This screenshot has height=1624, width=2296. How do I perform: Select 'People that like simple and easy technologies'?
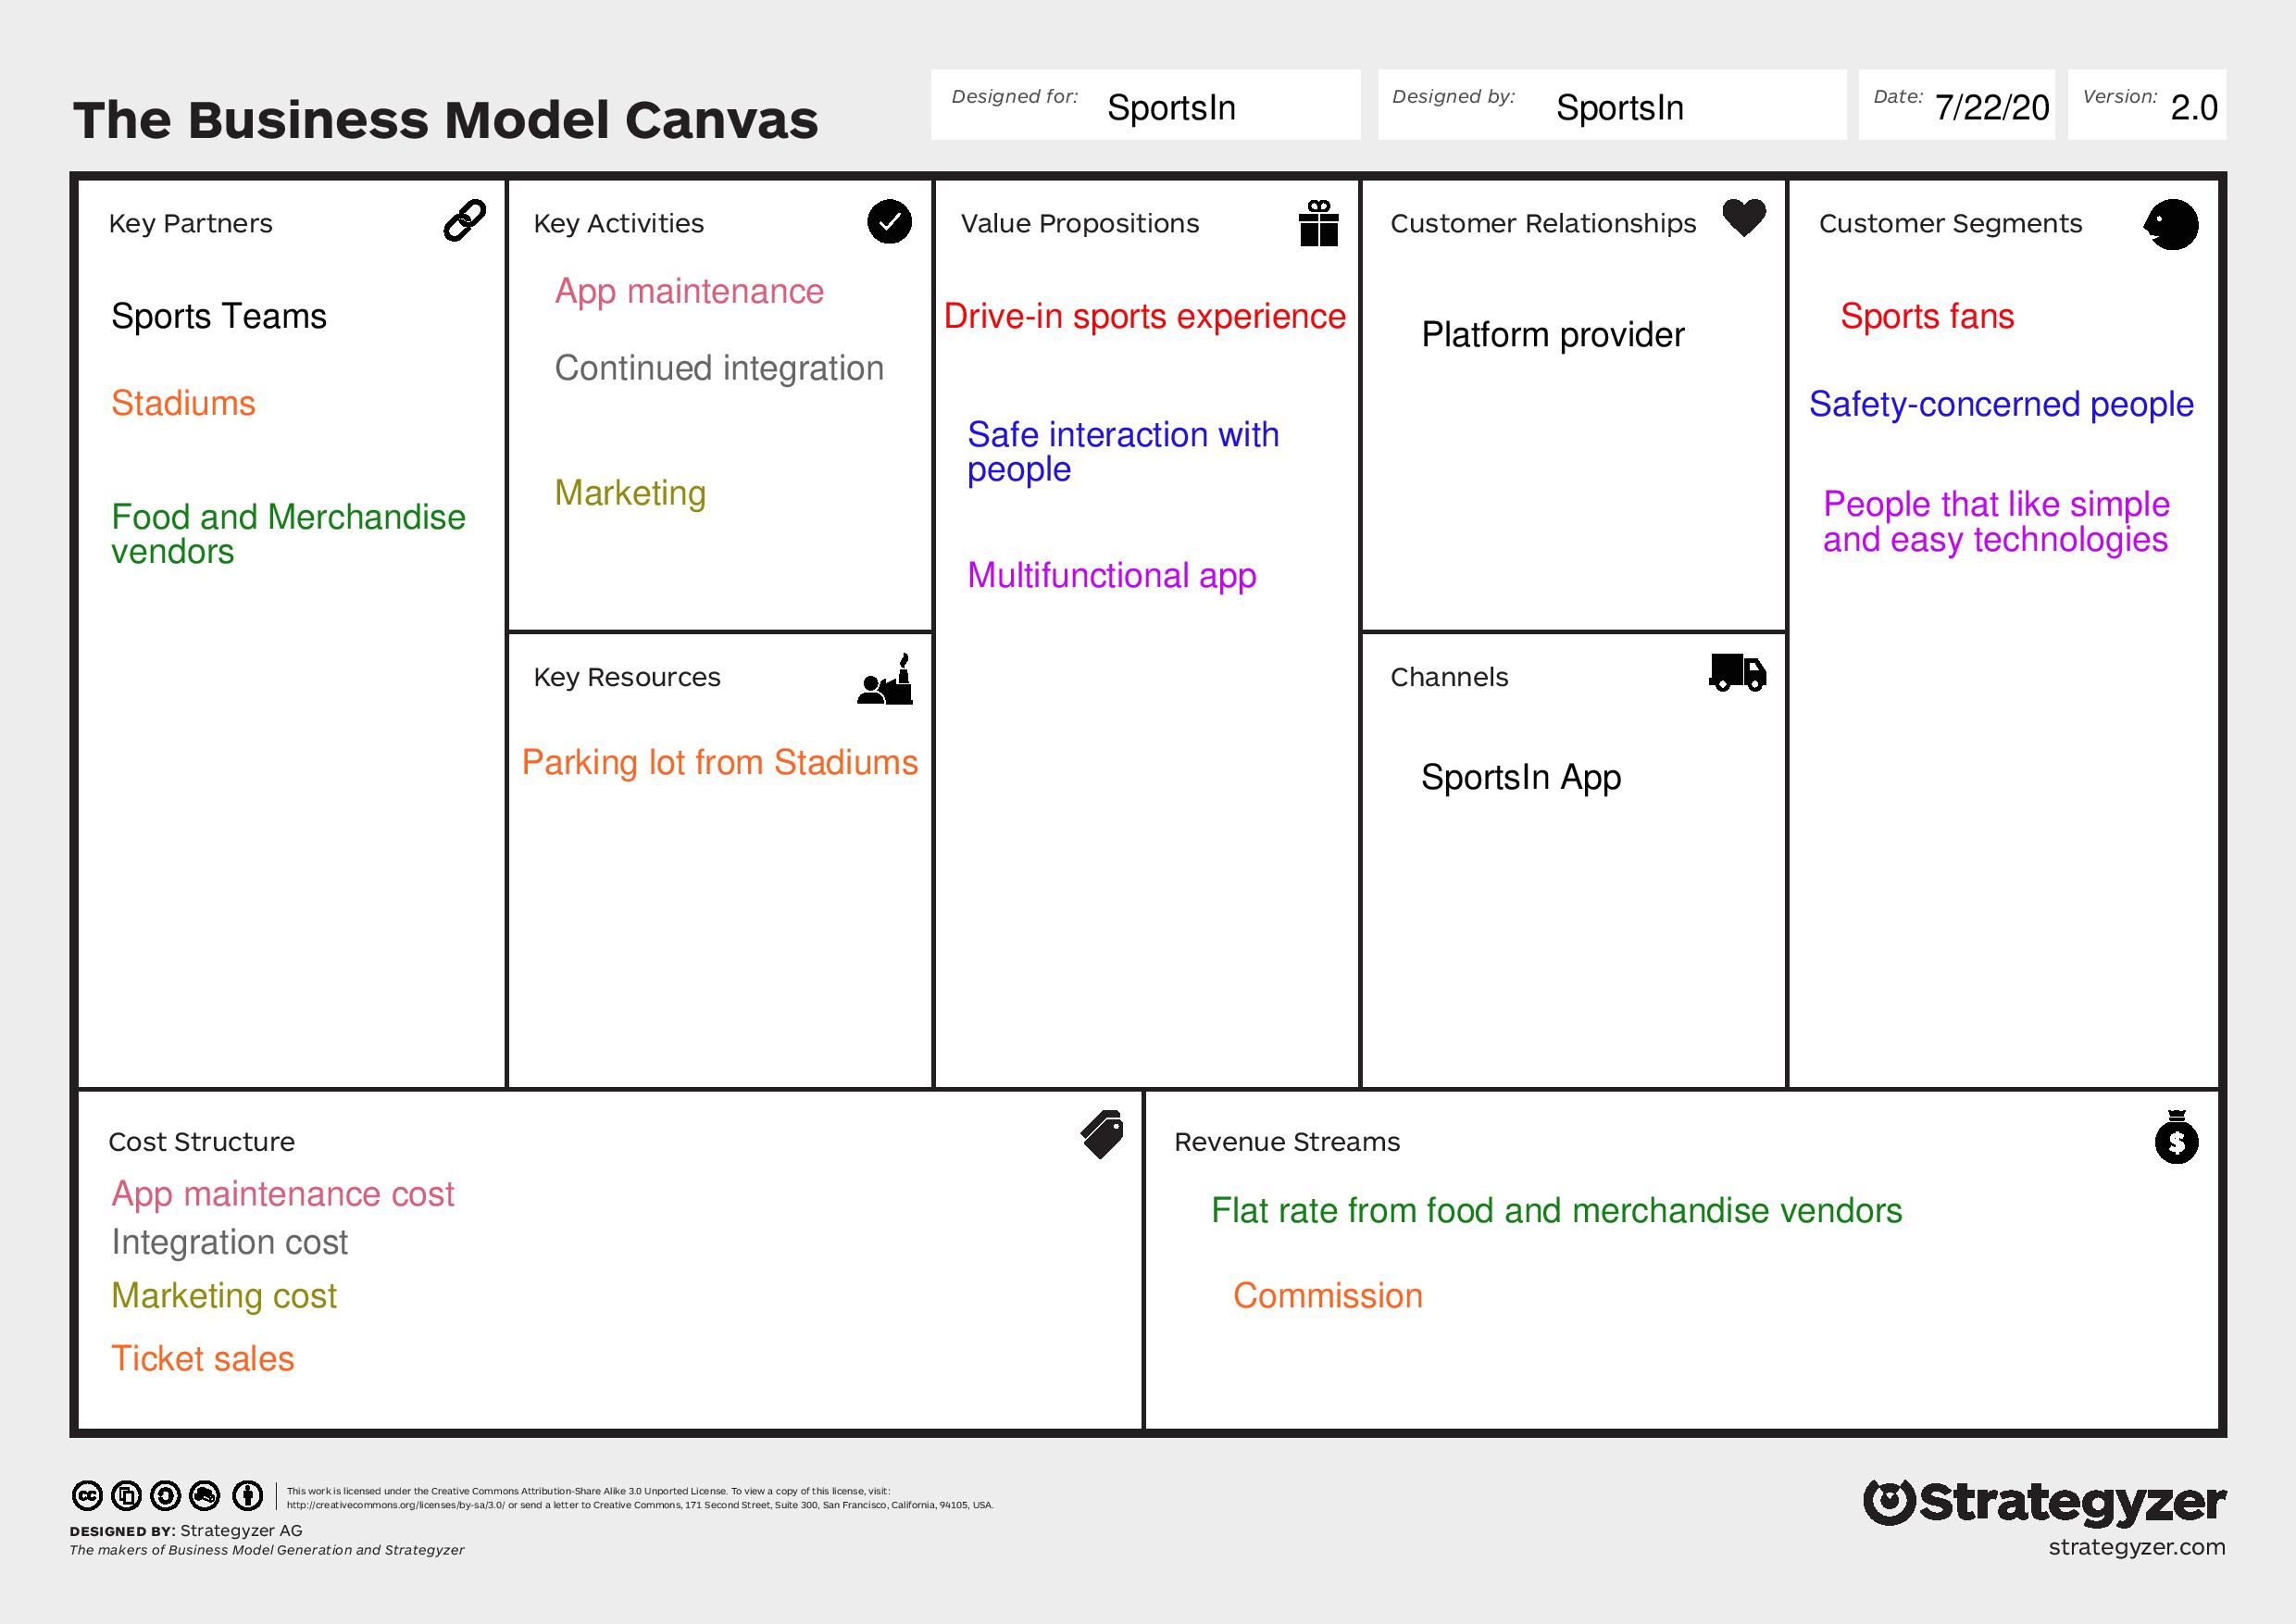coord(1996,522)
